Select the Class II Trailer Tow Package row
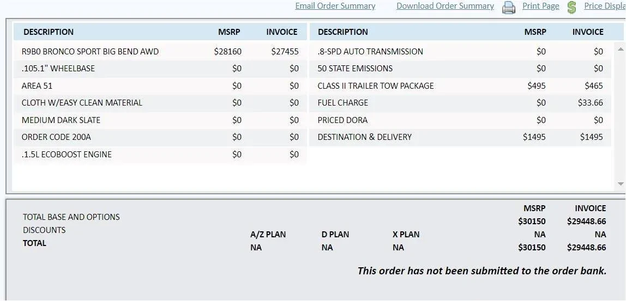 pos(376,86)
